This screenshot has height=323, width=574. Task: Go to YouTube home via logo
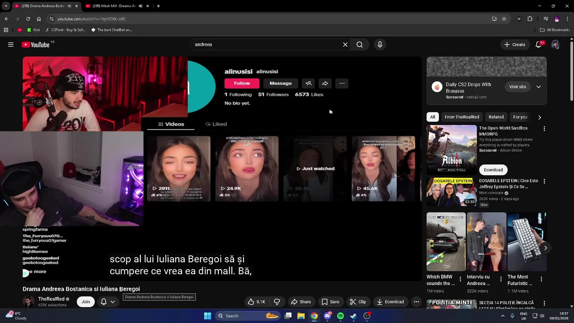pyautogui.click(x=35, y=44)
